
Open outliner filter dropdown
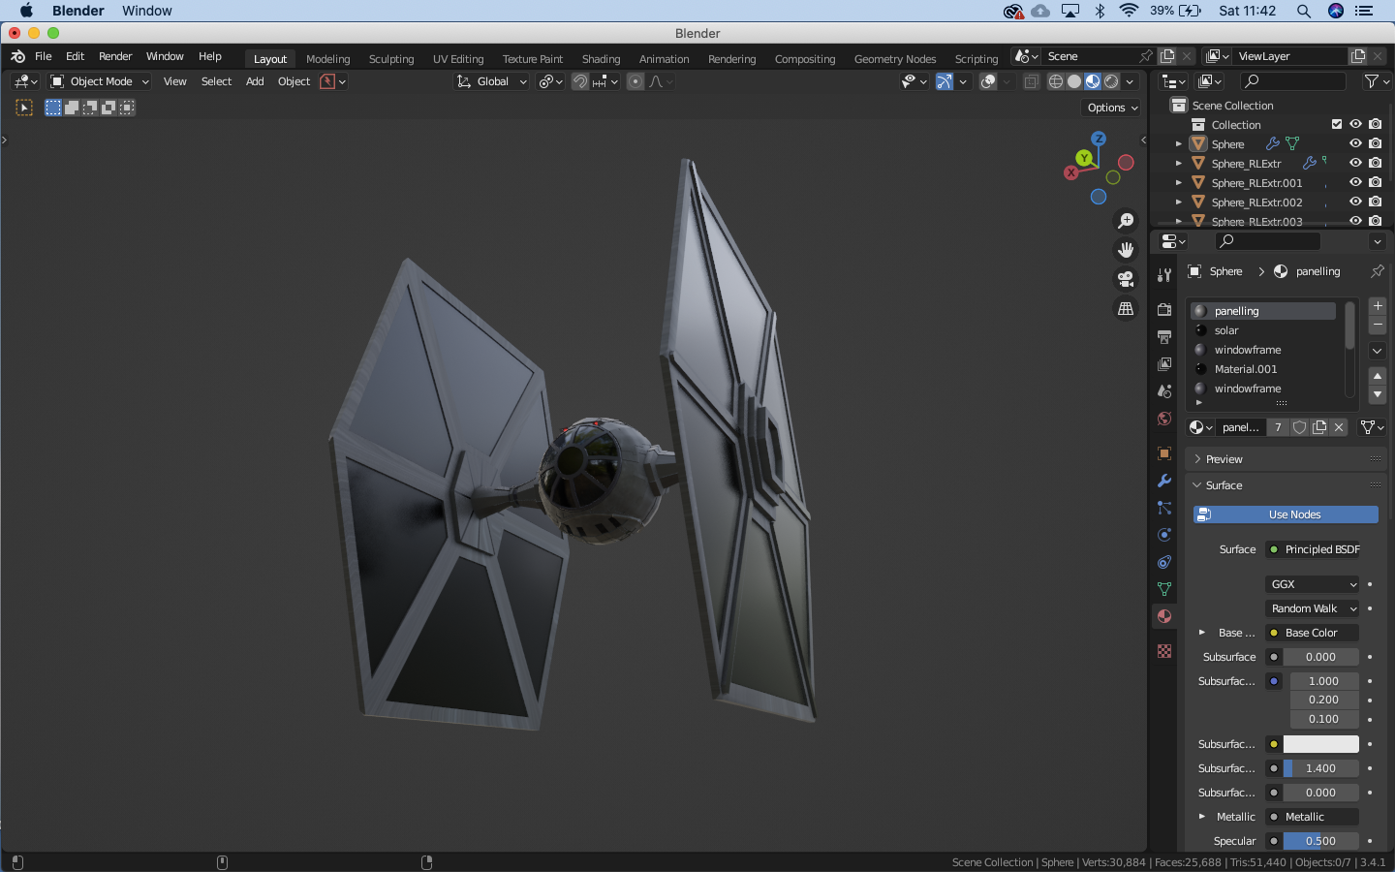coord(1375,81)
